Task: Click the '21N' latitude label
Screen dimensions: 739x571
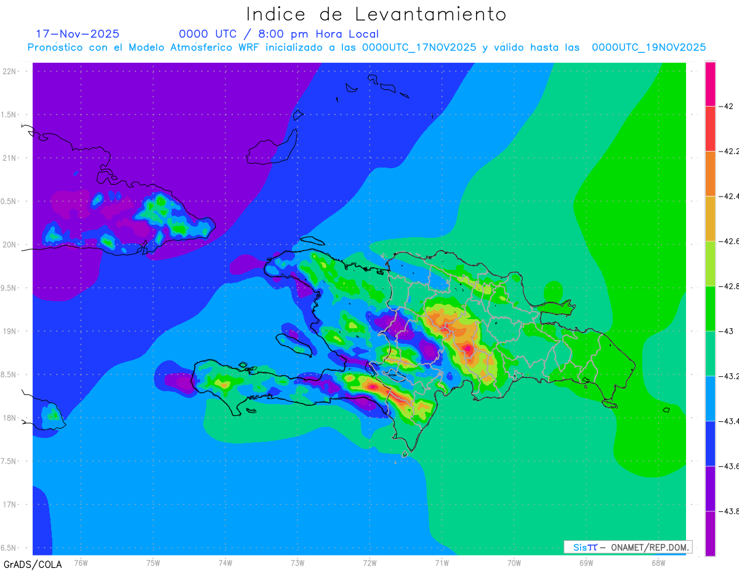Action: coord(9,158)
